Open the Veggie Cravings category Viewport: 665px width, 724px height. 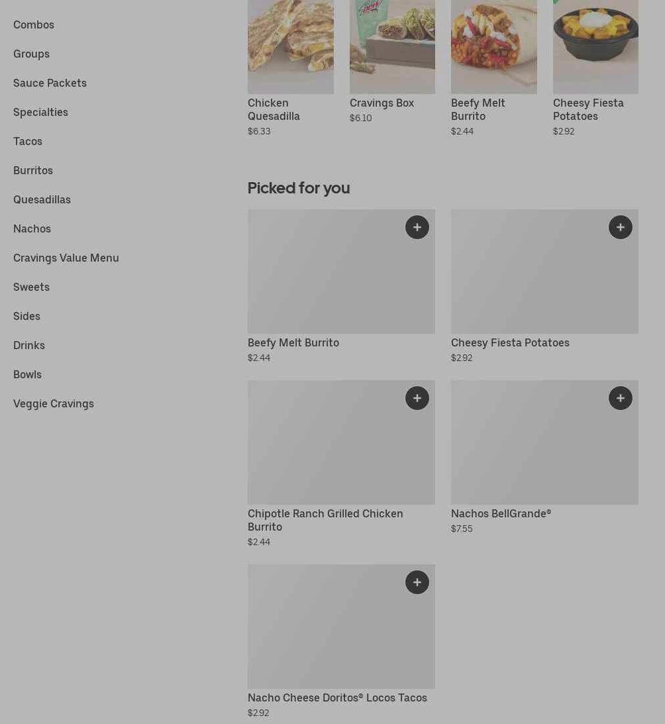(x=54, y=403)
